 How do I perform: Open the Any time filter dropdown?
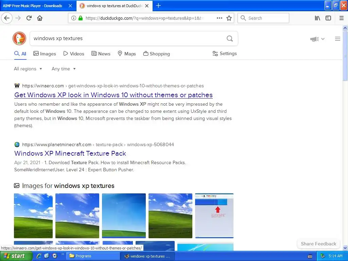[x=64, y=69]
